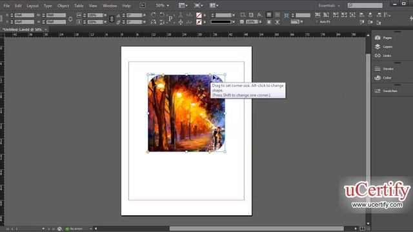
Task: Click the X position input field
Action: point(25,15)
